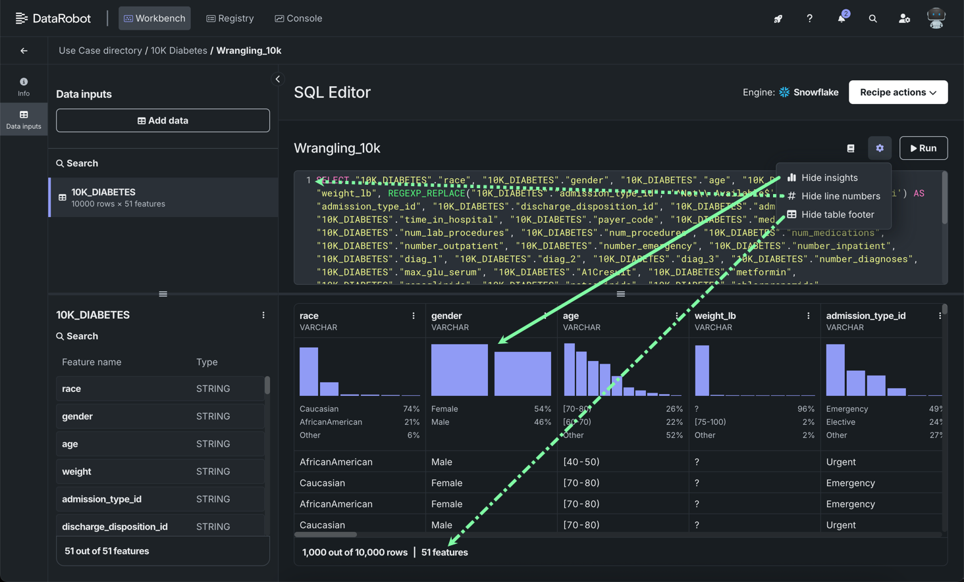
Task: Open the help question mark icon
Action: click(809, 18)
